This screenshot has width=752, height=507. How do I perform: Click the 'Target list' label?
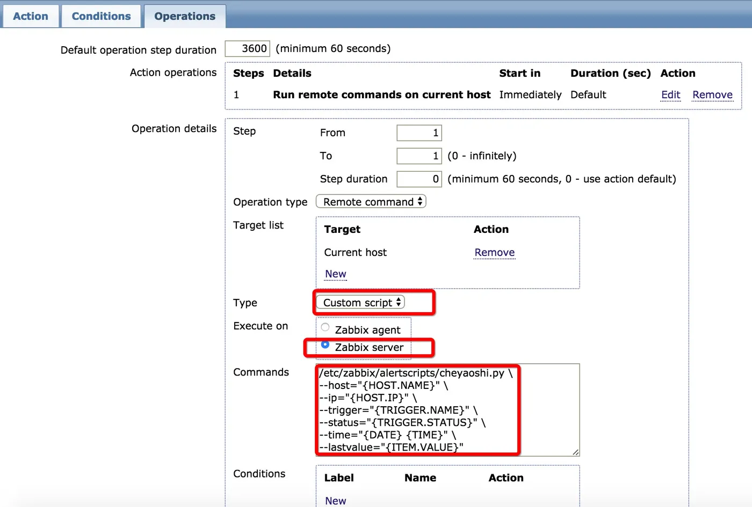pos(258,225)
